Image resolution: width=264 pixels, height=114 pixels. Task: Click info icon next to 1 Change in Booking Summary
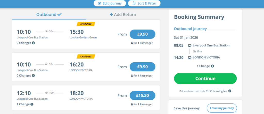click(212, 66)
